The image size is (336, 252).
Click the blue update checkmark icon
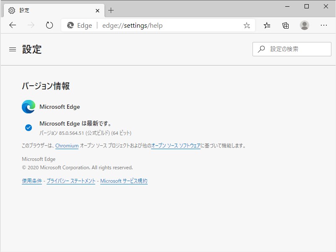(x=28, y=126)
